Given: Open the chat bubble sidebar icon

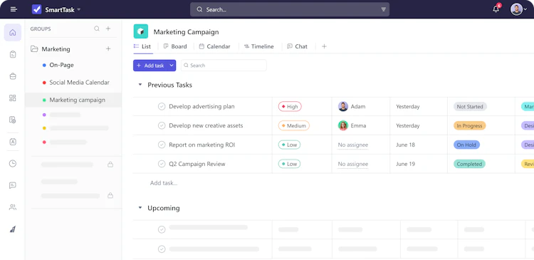Looking at the screenshot, I should click(13, 185).
